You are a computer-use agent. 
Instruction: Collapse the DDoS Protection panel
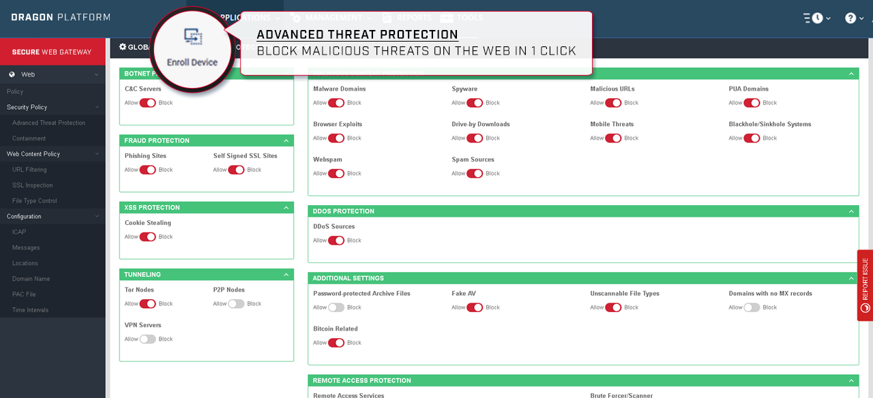tap(851, 211)
